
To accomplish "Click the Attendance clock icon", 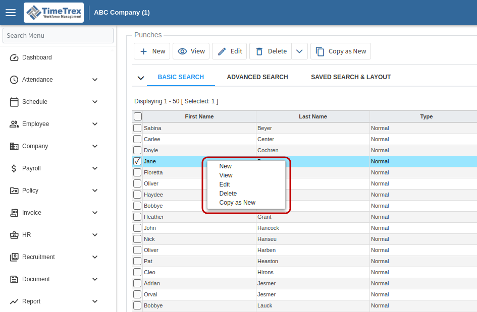I will pyautogui.click(x=14, y=80).
